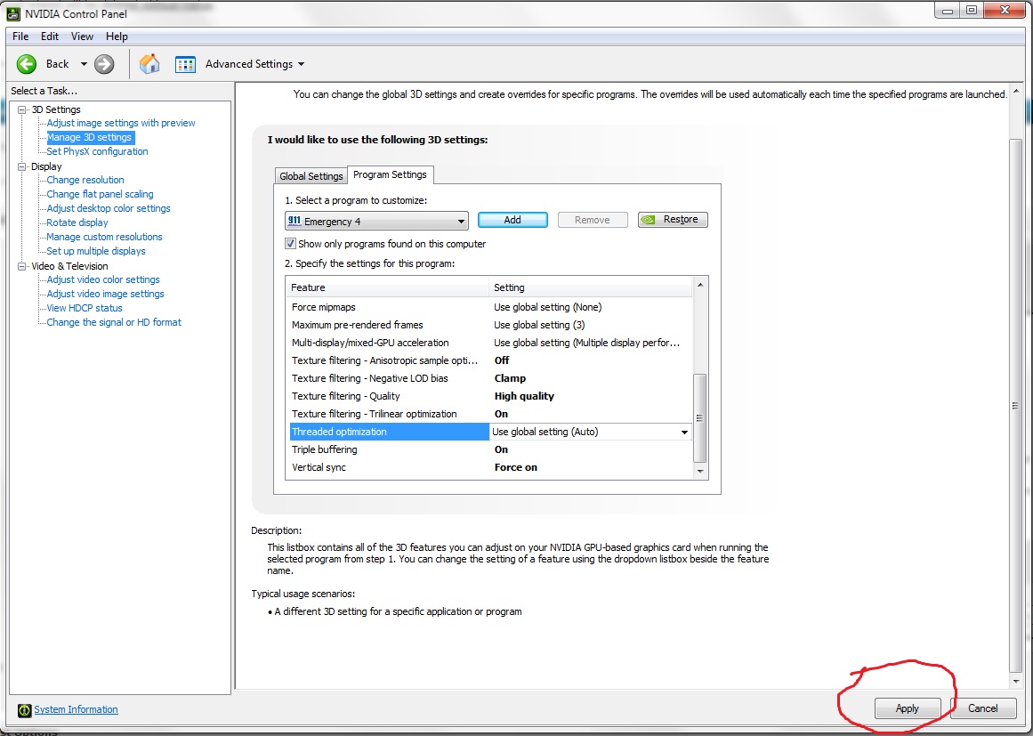The width and height of the screenshot is (1033, 736).
Task: Click the Feature column header
Action: pyautogui.click(x=387, y=287)
